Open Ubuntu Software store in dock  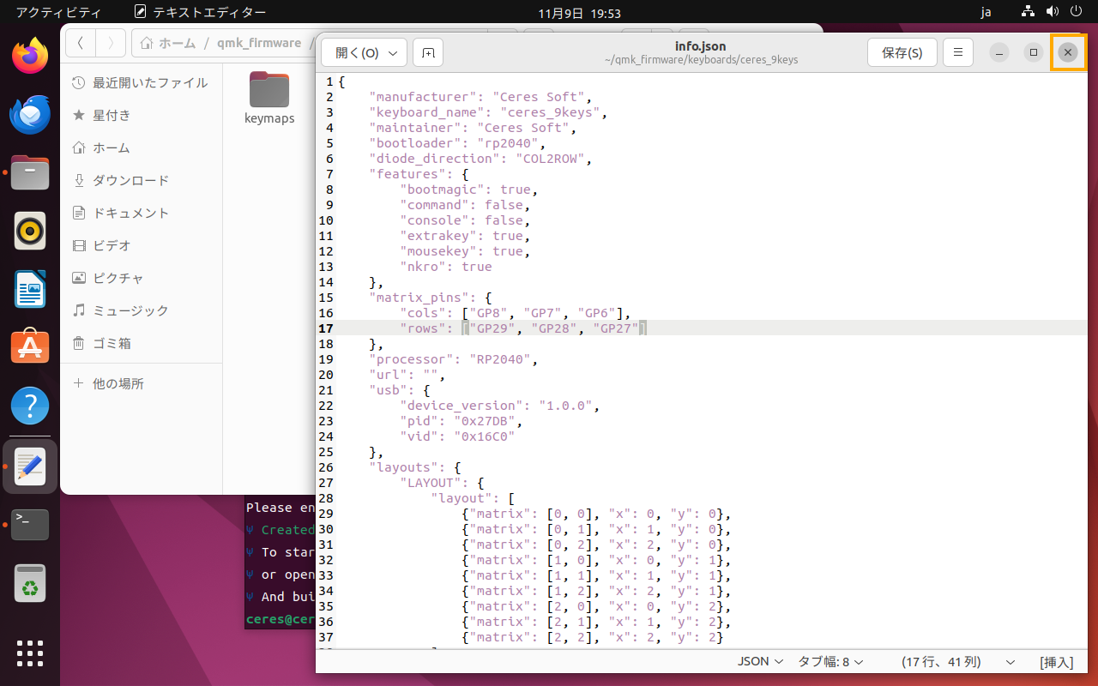pos(30,347)
